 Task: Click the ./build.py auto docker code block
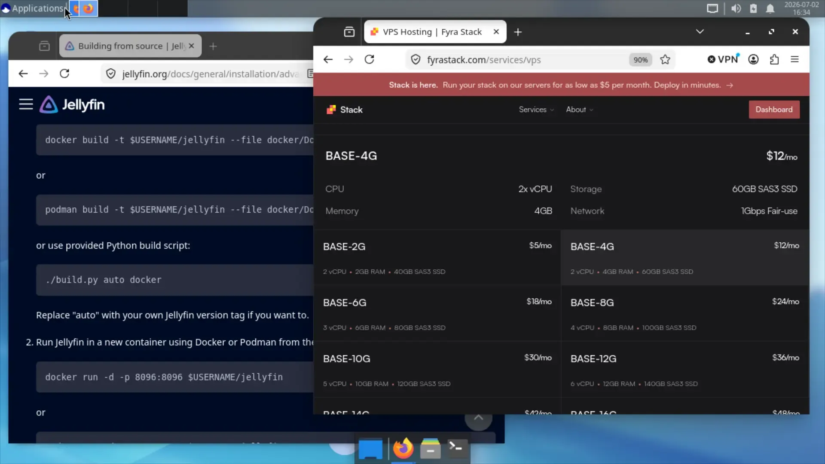point(175,280)
